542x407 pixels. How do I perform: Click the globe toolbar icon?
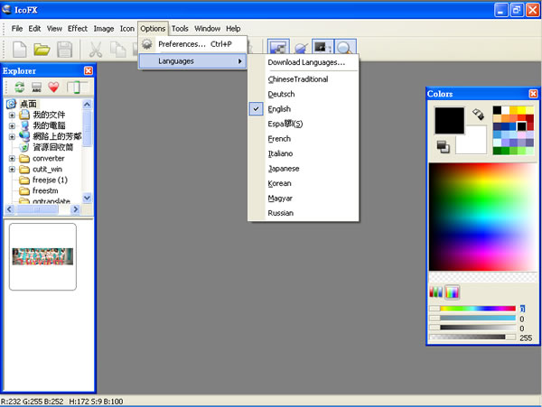[x=301, y=48]
